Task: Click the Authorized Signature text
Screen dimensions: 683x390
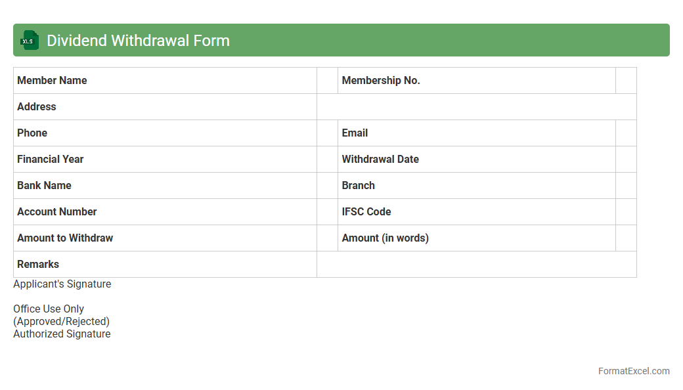Action: pos(62,334)
